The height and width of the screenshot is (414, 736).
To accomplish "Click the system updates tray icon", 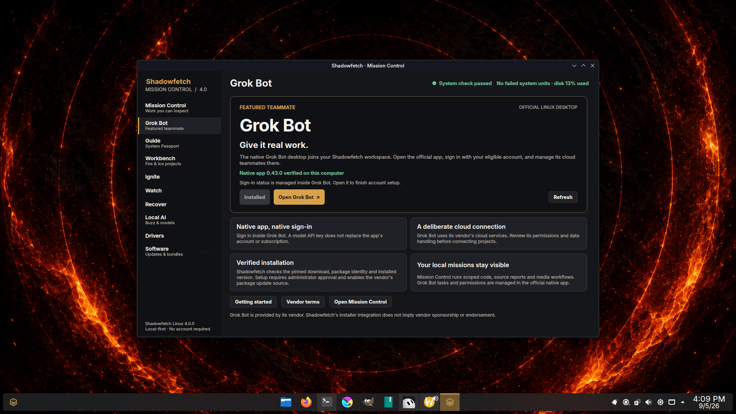I will (626, 402).
